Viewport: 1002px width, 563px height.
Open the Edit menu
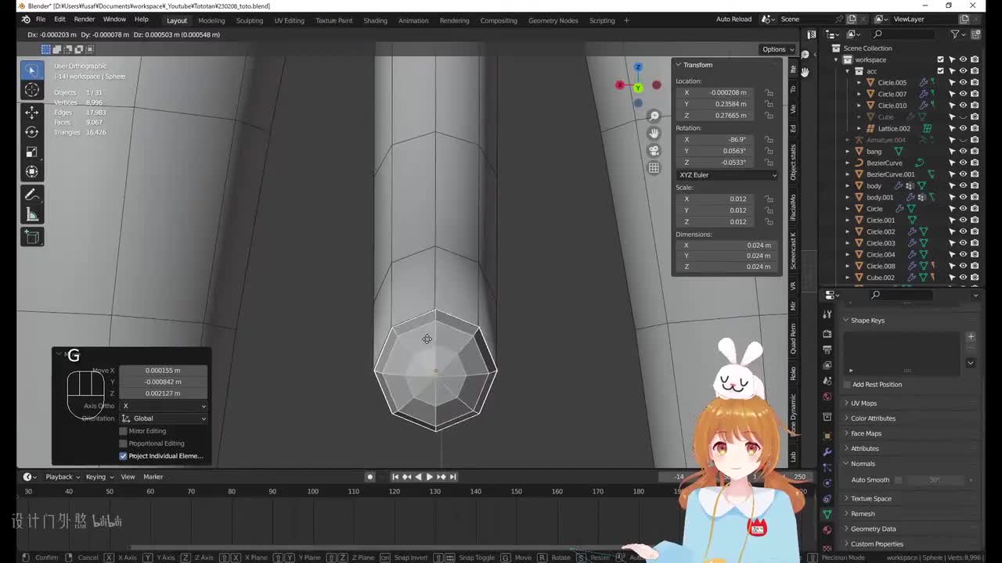point(59,20)
